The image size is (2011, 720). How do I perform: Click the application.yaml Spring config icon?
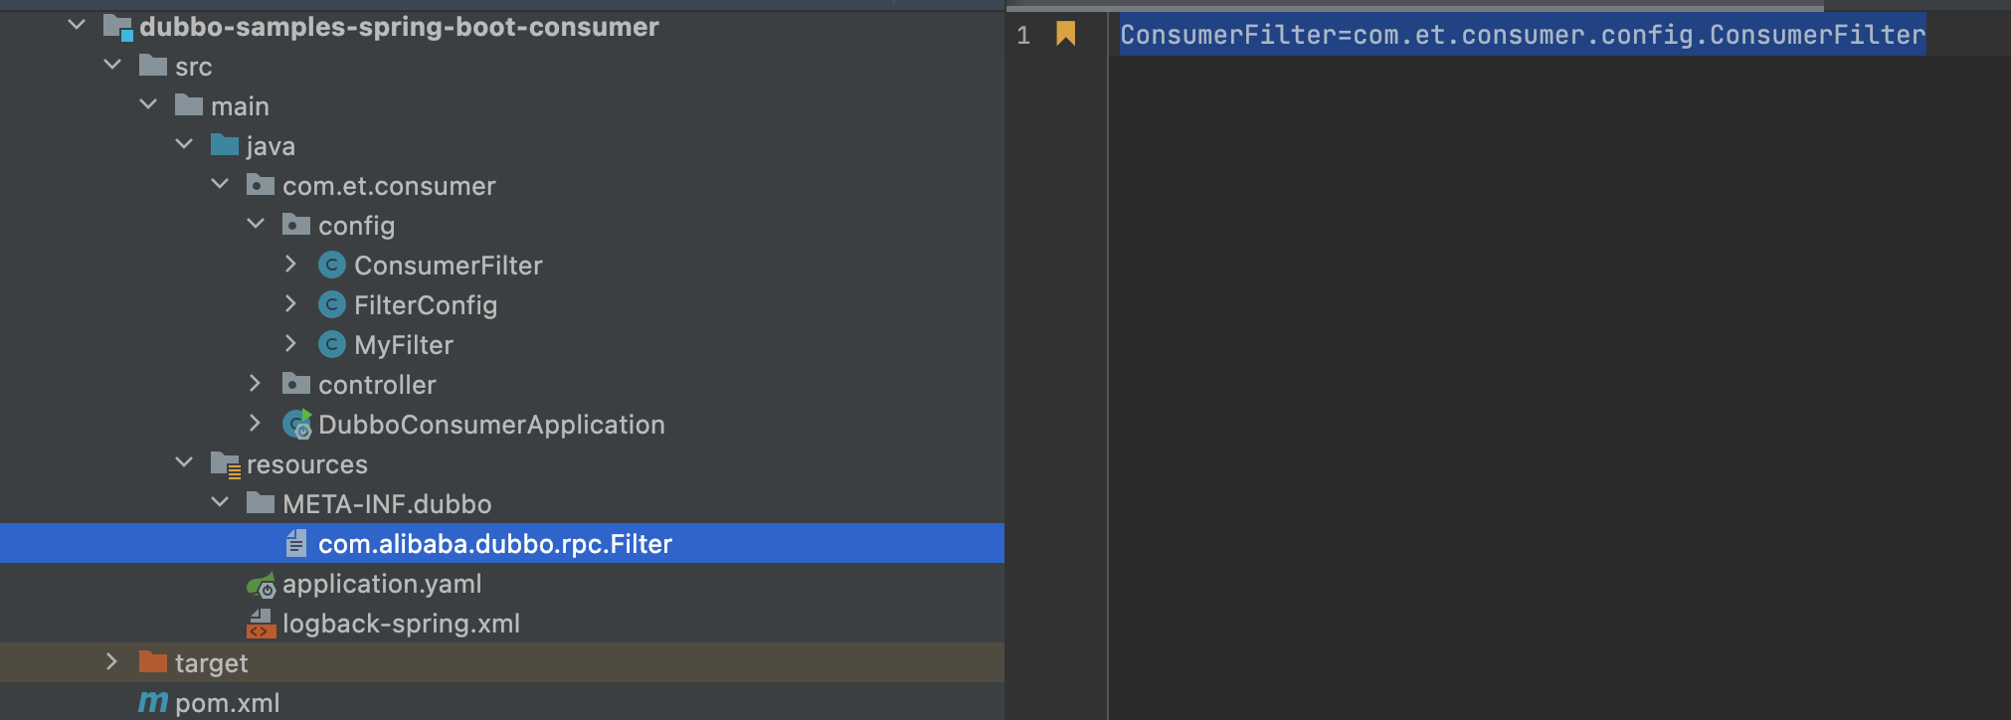[x=261, y=585]
